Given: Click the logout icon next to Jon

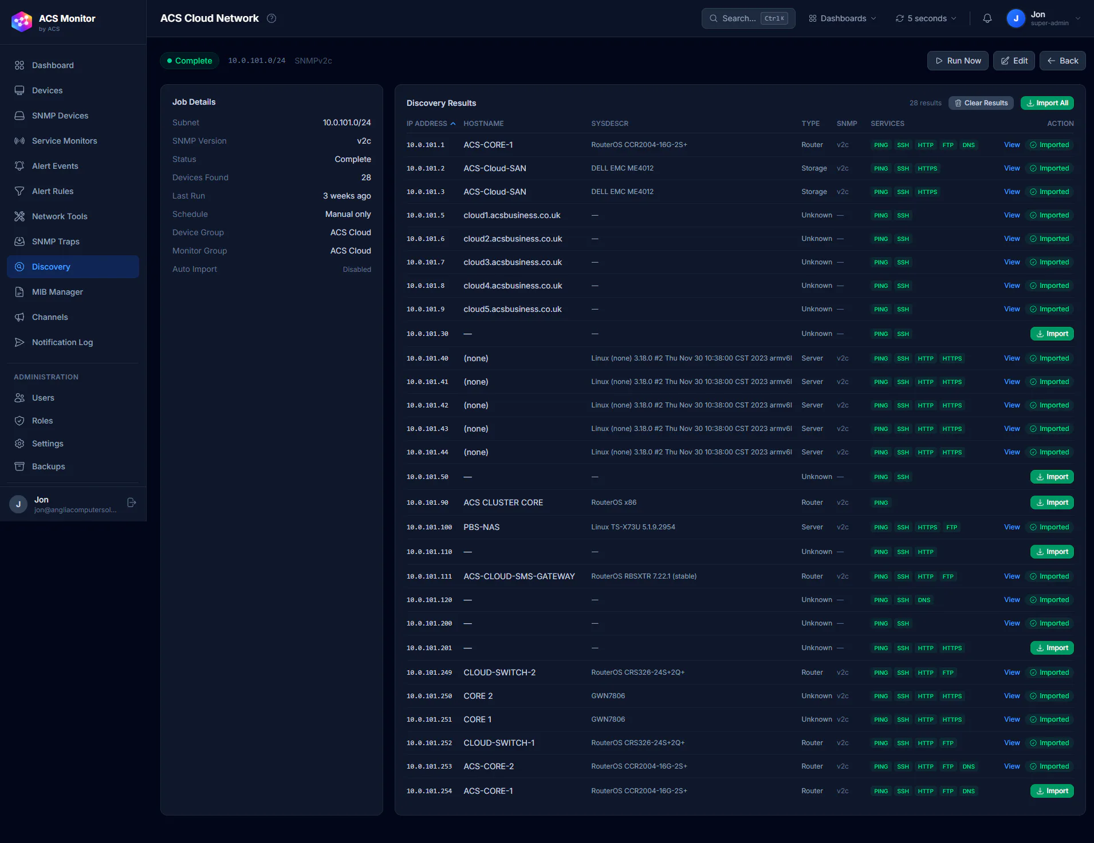Looking at the screenshot, I should [x=132, y=502].
